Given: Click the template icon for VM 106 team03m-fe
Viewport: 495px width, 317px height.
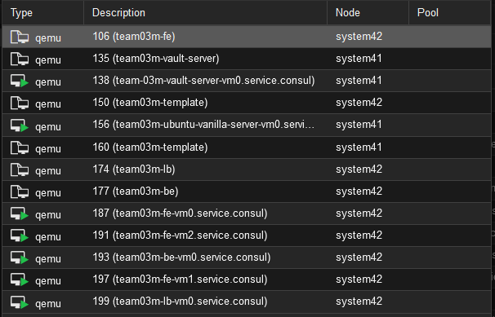Looking at the screenshot, I should 20,37.
